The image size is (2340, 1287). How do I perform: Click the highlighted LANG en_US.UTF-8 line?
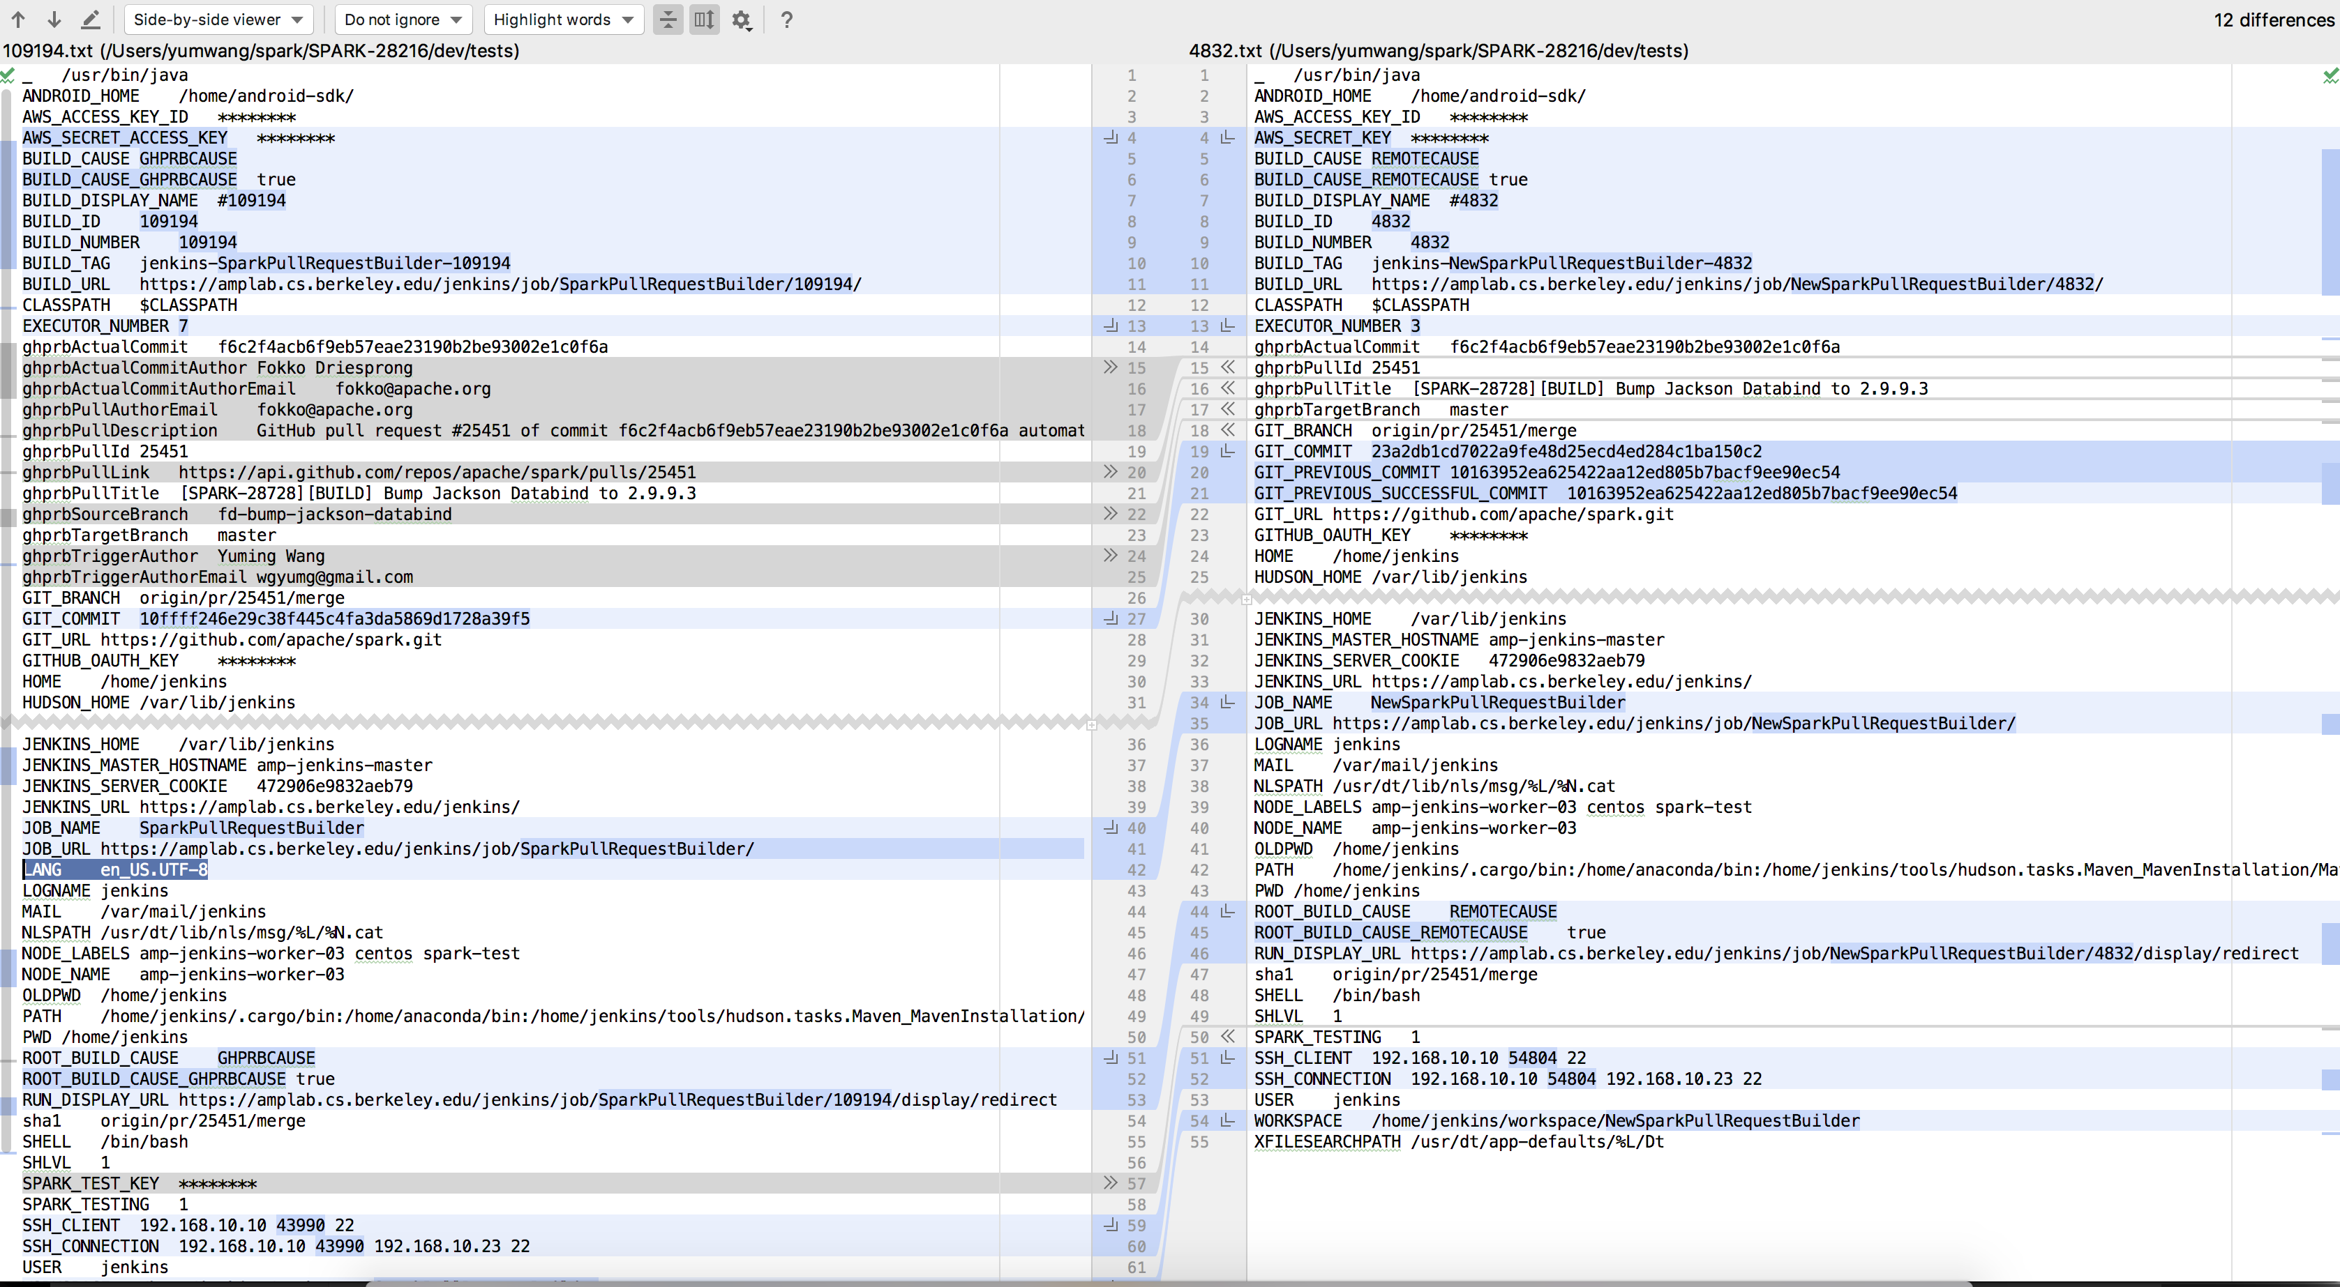click(x=115, y=869)
